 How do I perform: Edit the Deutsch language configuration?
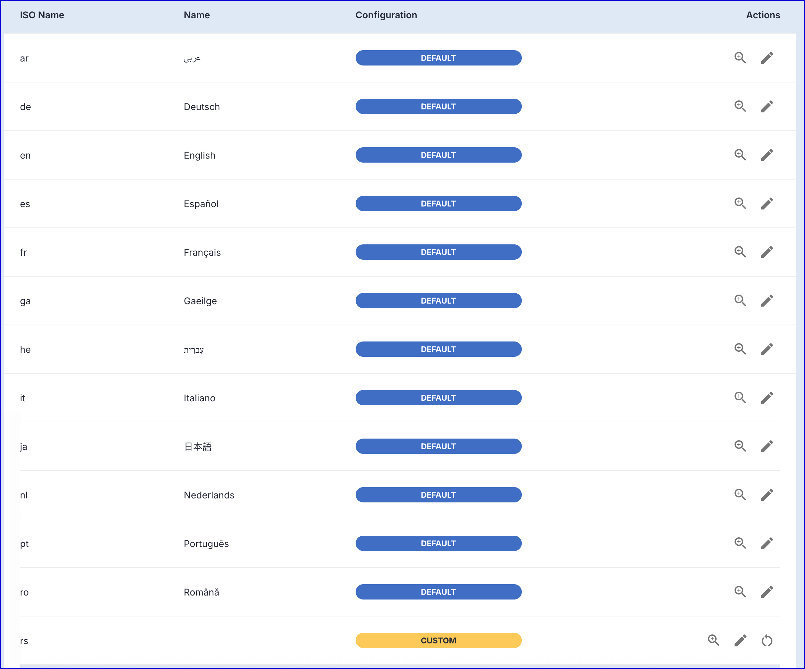tap(767, 107)
